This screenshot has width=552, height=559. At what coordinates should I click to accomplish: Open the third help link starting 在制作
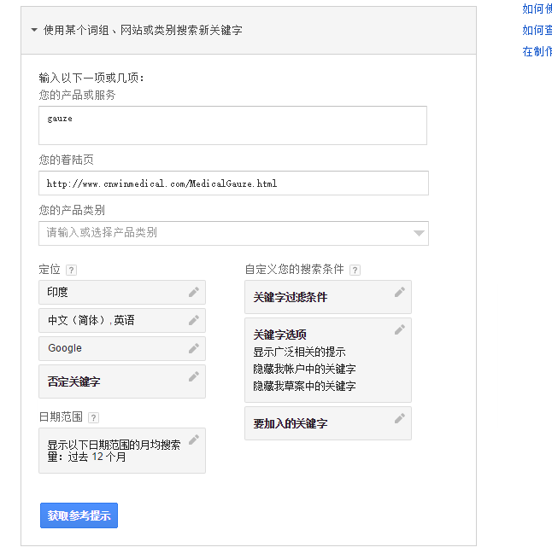tap(537, 52)
